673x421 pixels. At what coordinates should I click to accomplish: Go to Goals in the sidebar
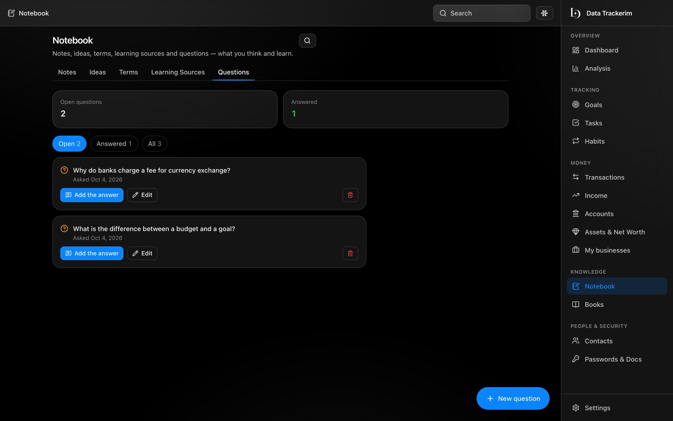[x=617, y=105]
